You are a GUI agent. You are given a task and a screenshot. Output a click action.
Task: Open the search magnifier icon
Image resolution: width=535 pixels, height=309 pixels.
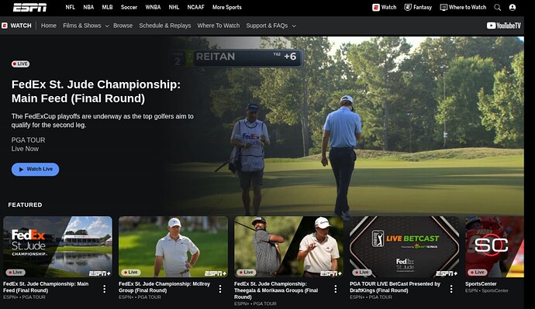[x=498, y=7]
